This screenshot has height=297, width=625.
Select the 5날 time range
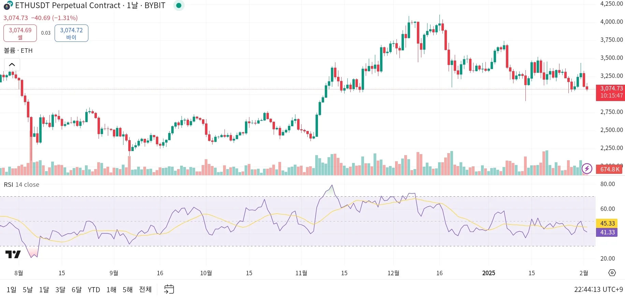tap(28, 290)
